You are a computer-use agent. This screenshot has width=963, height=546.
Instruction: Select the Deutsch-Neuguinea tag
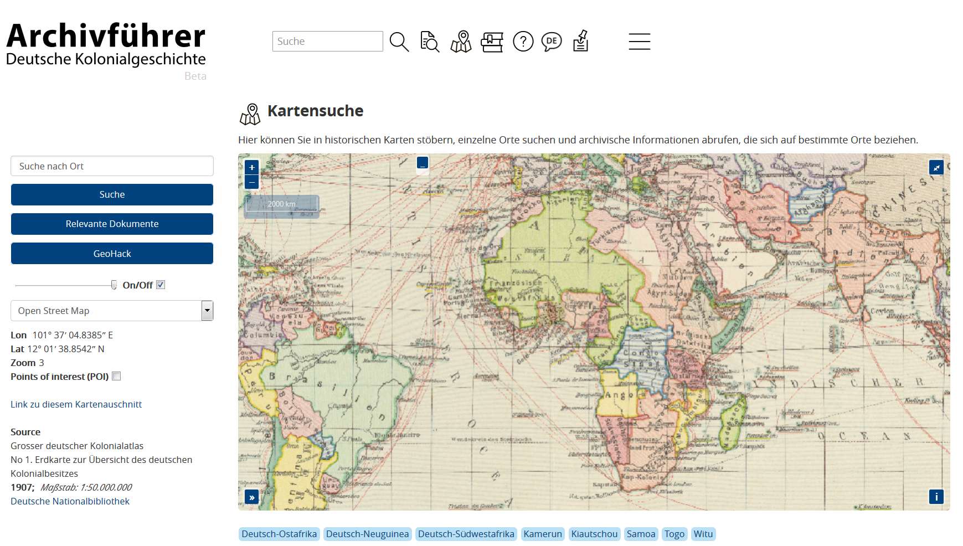coord(367,534)
